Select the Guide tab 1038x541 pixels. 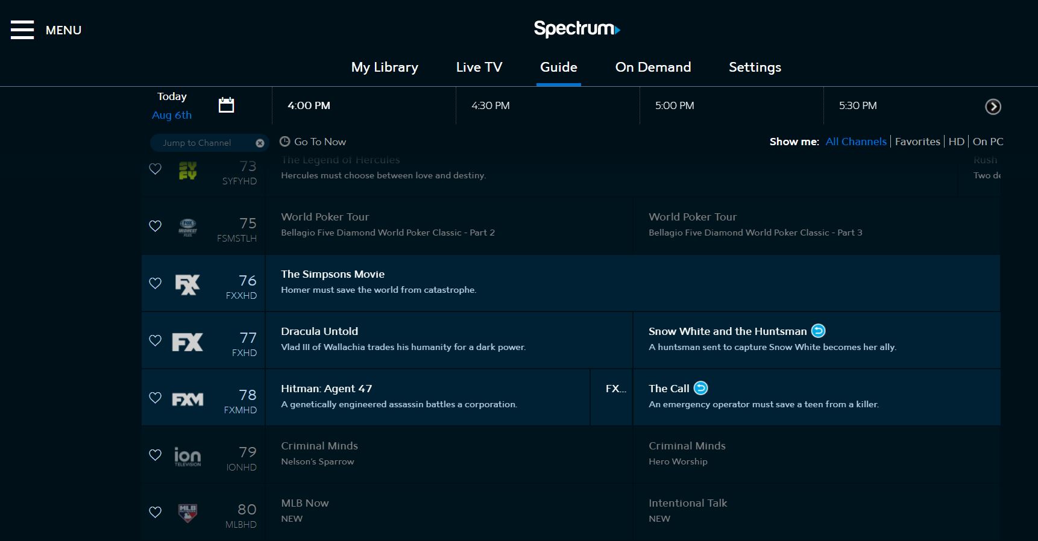click(x=559, y=67)
